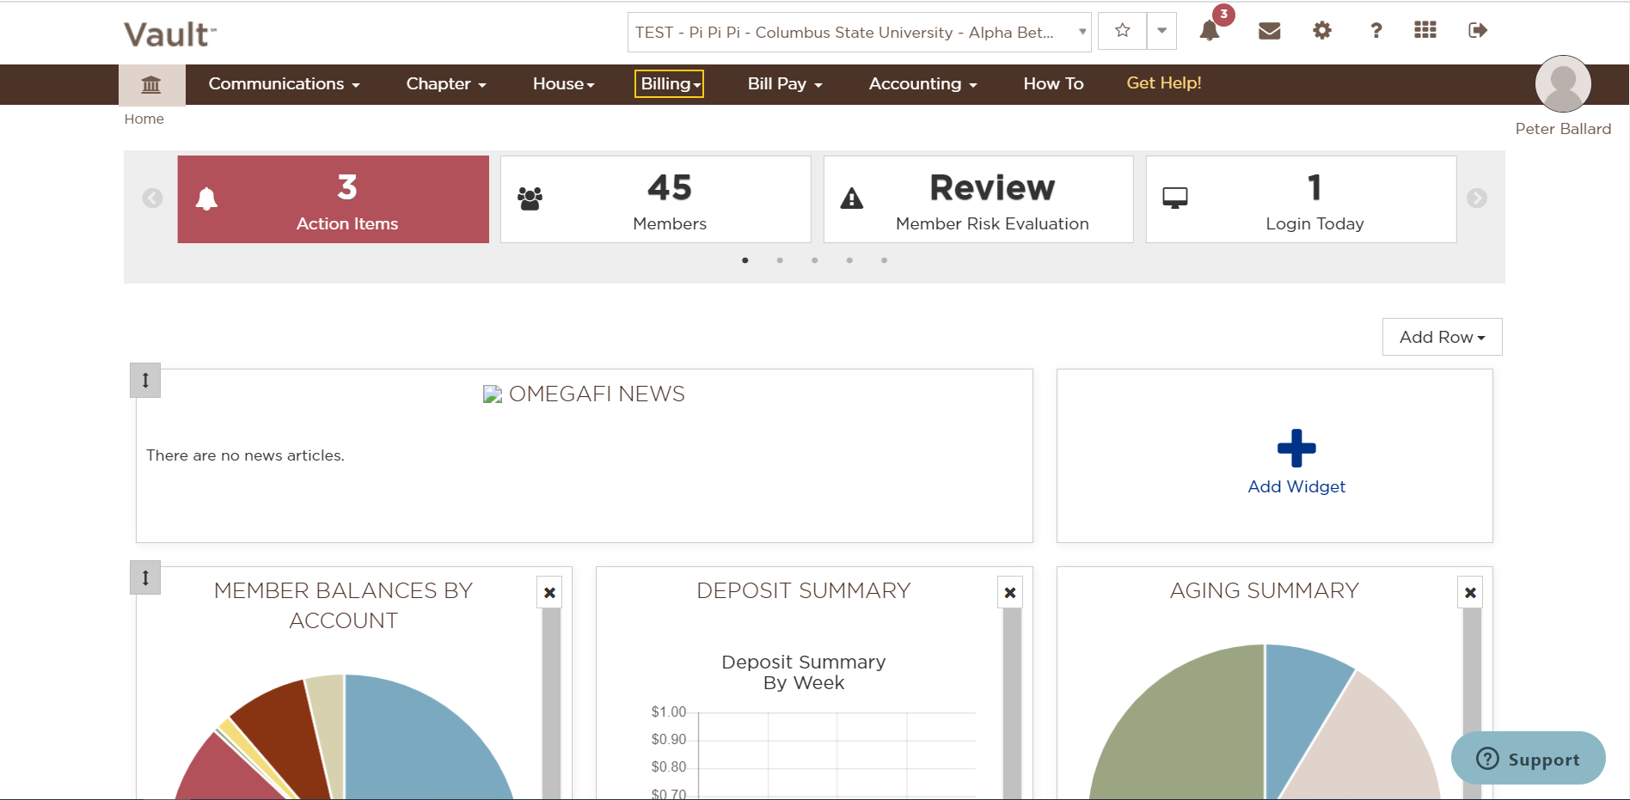Image resolution: width=1630 pixels, height=800 pixels.
Task: Open the notifications bell icon
Action: tap(1209, 31)
